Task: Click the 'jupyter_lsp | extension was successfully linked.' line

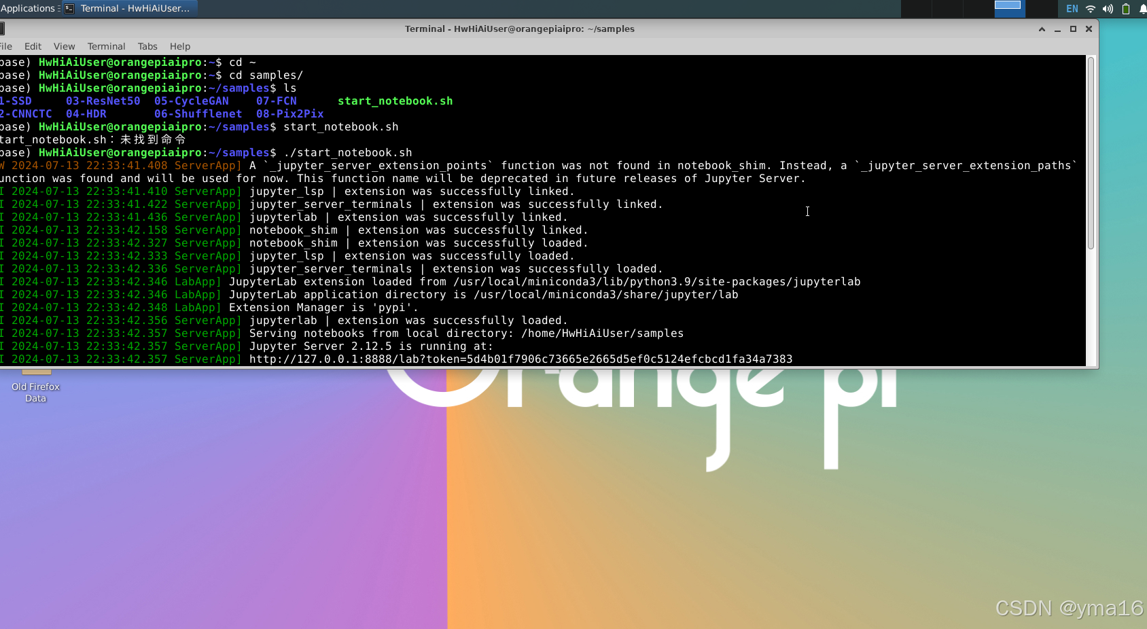Action: coord(412,192)
